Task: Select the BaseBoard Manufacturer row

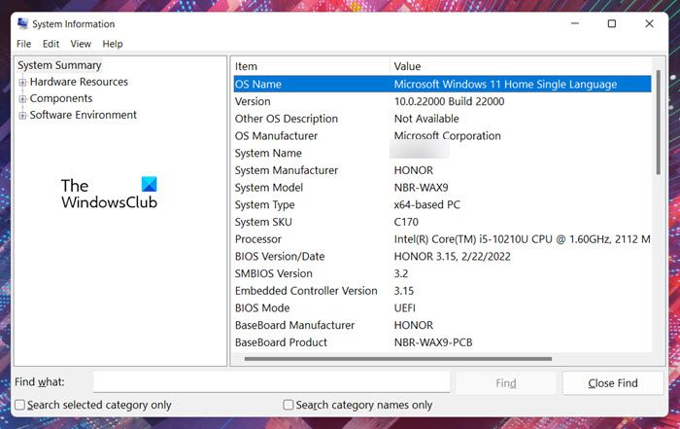Action: coord(442,325)
